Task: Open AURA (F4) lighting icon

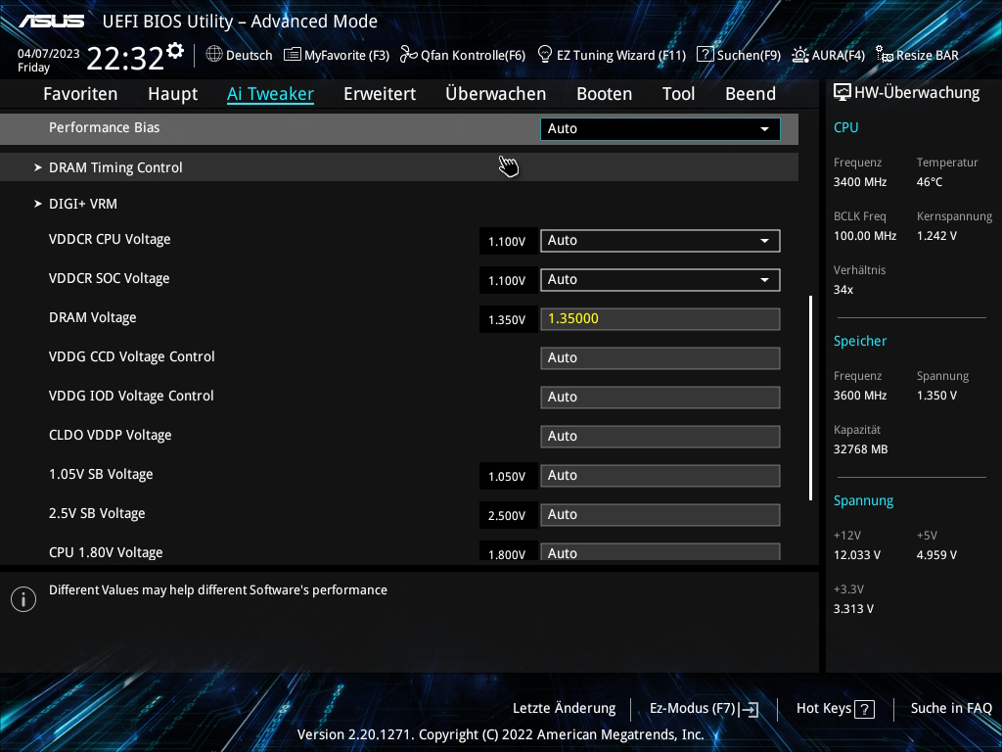Action: pos(800,55)
